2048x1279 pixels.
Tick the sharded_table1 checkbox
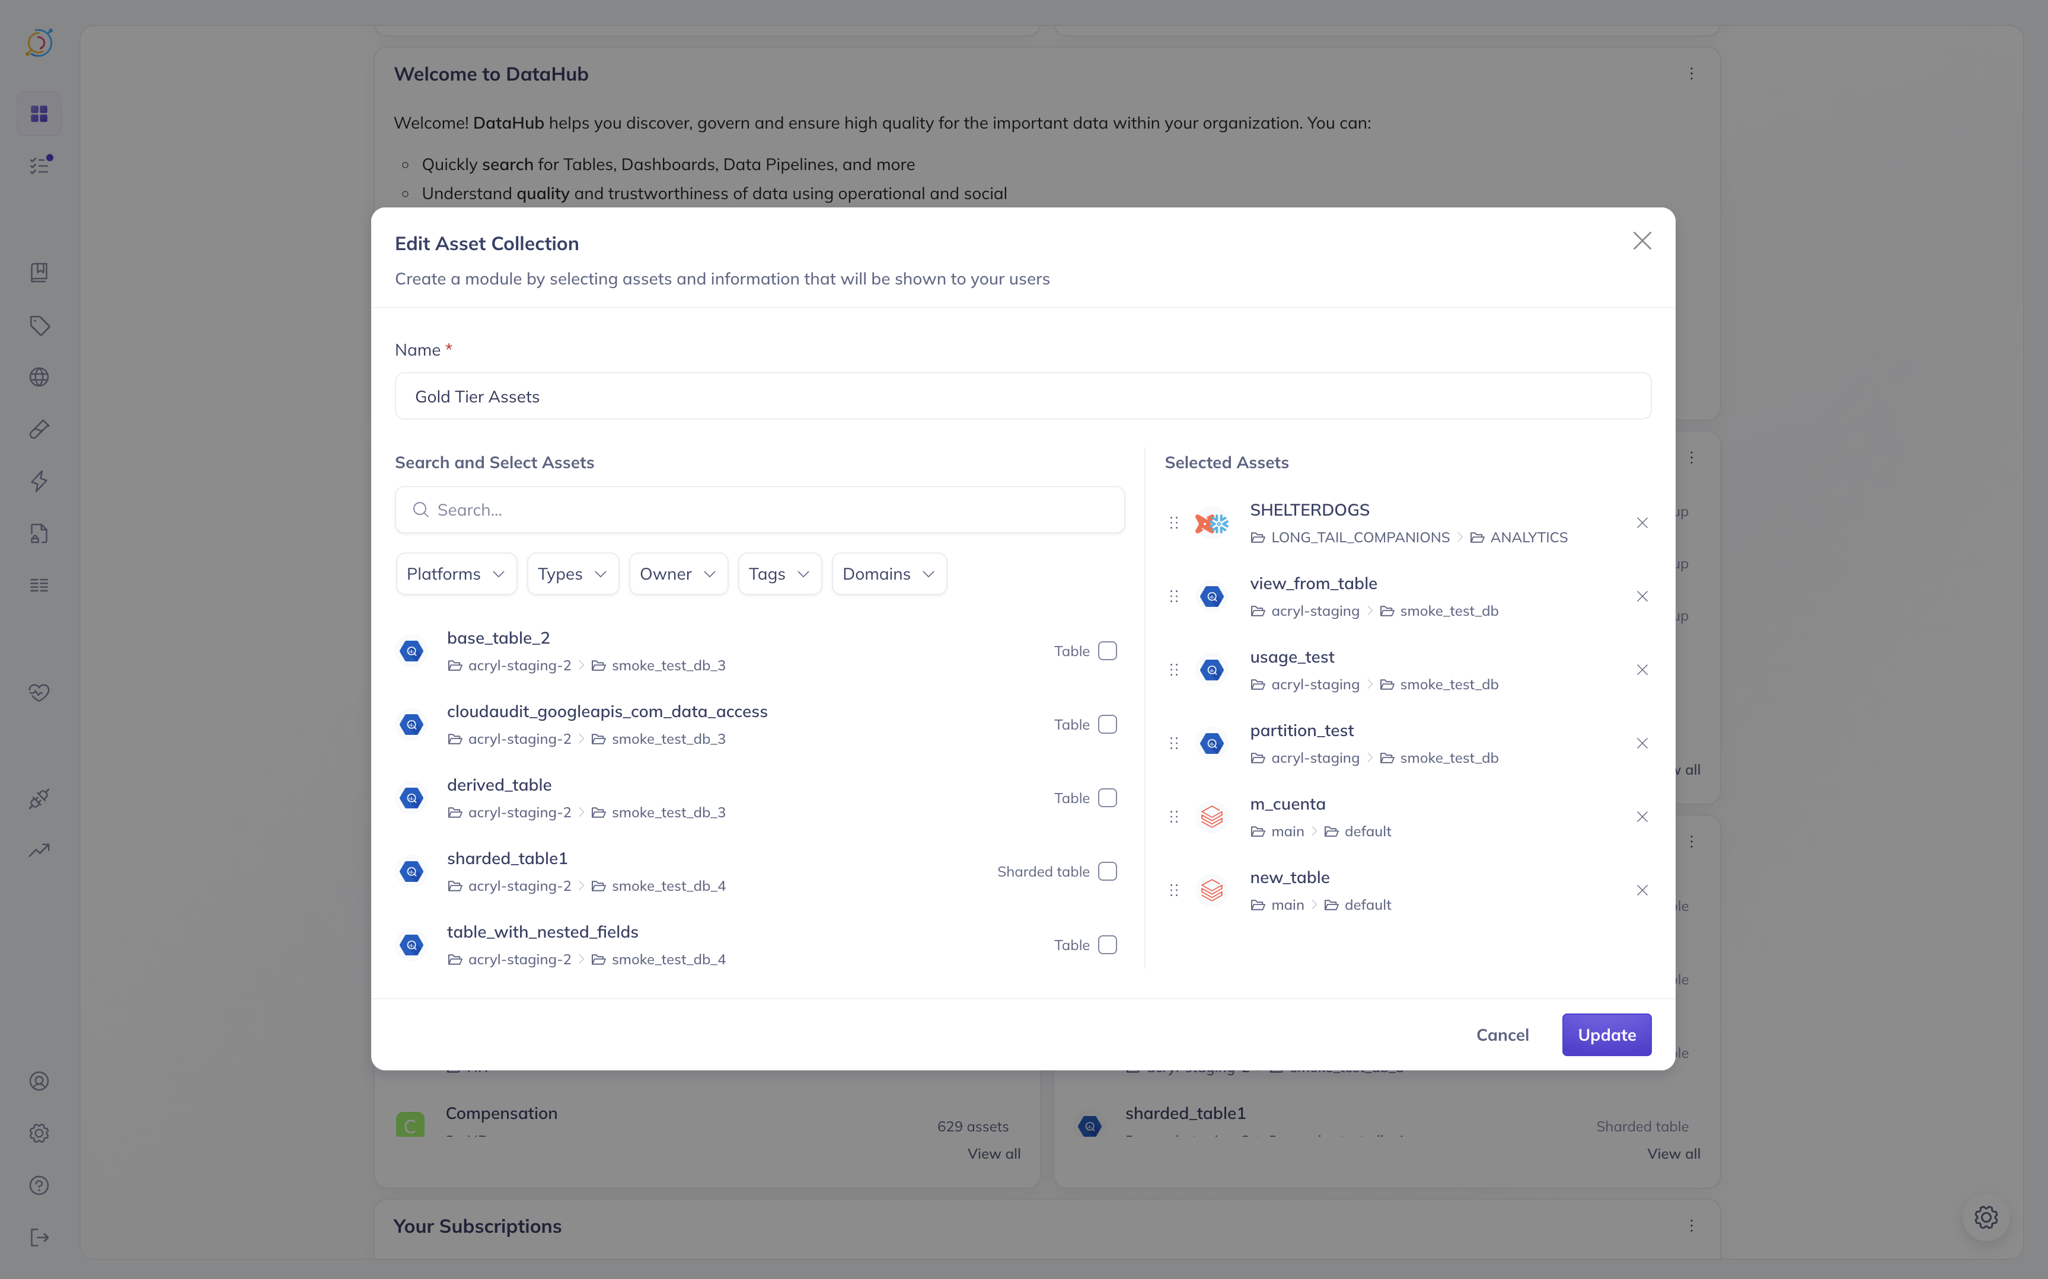1107,871
